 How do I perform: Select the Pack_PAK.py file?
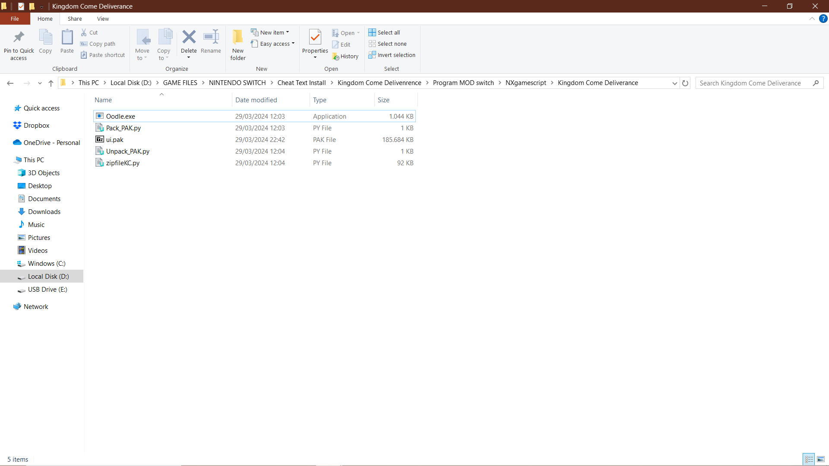click(254, 128)
